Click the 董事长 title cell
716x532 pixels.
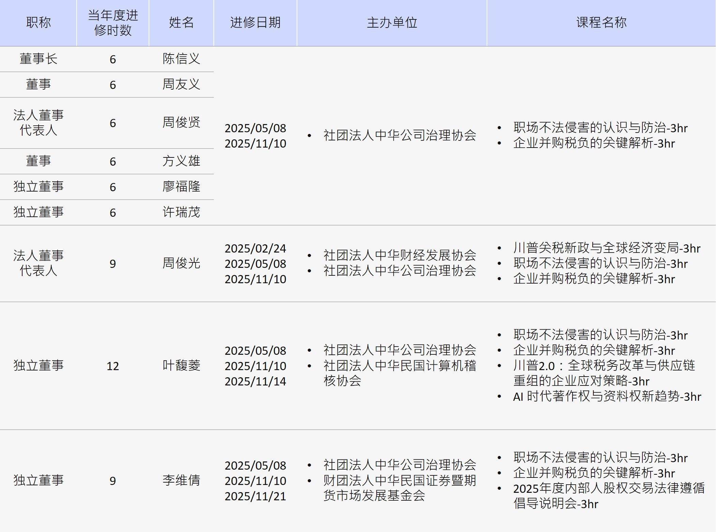(38, 59)
